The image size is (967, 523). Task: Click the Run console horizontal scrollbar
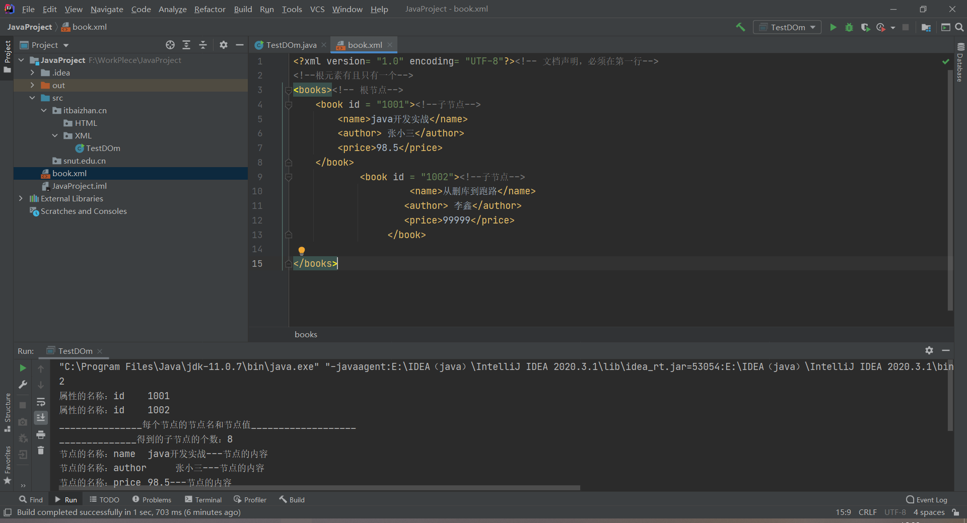click(320, 488)
